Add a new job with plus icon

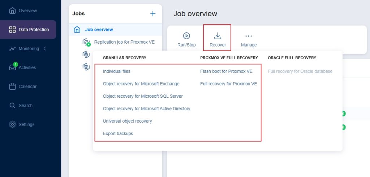[153, 14]
